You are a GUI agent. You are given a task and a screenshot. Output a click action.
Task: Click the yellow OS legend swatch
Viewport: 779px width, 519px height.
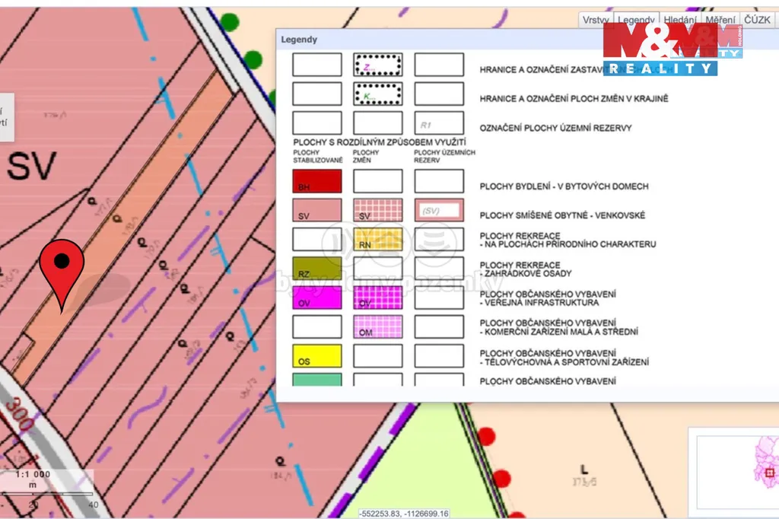317,356
